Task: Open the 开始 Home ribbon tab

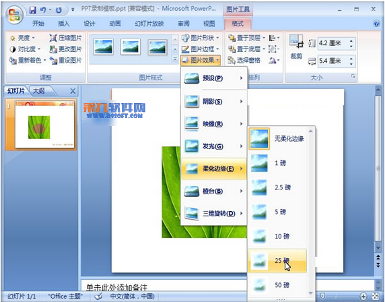Action: (38, 24)
